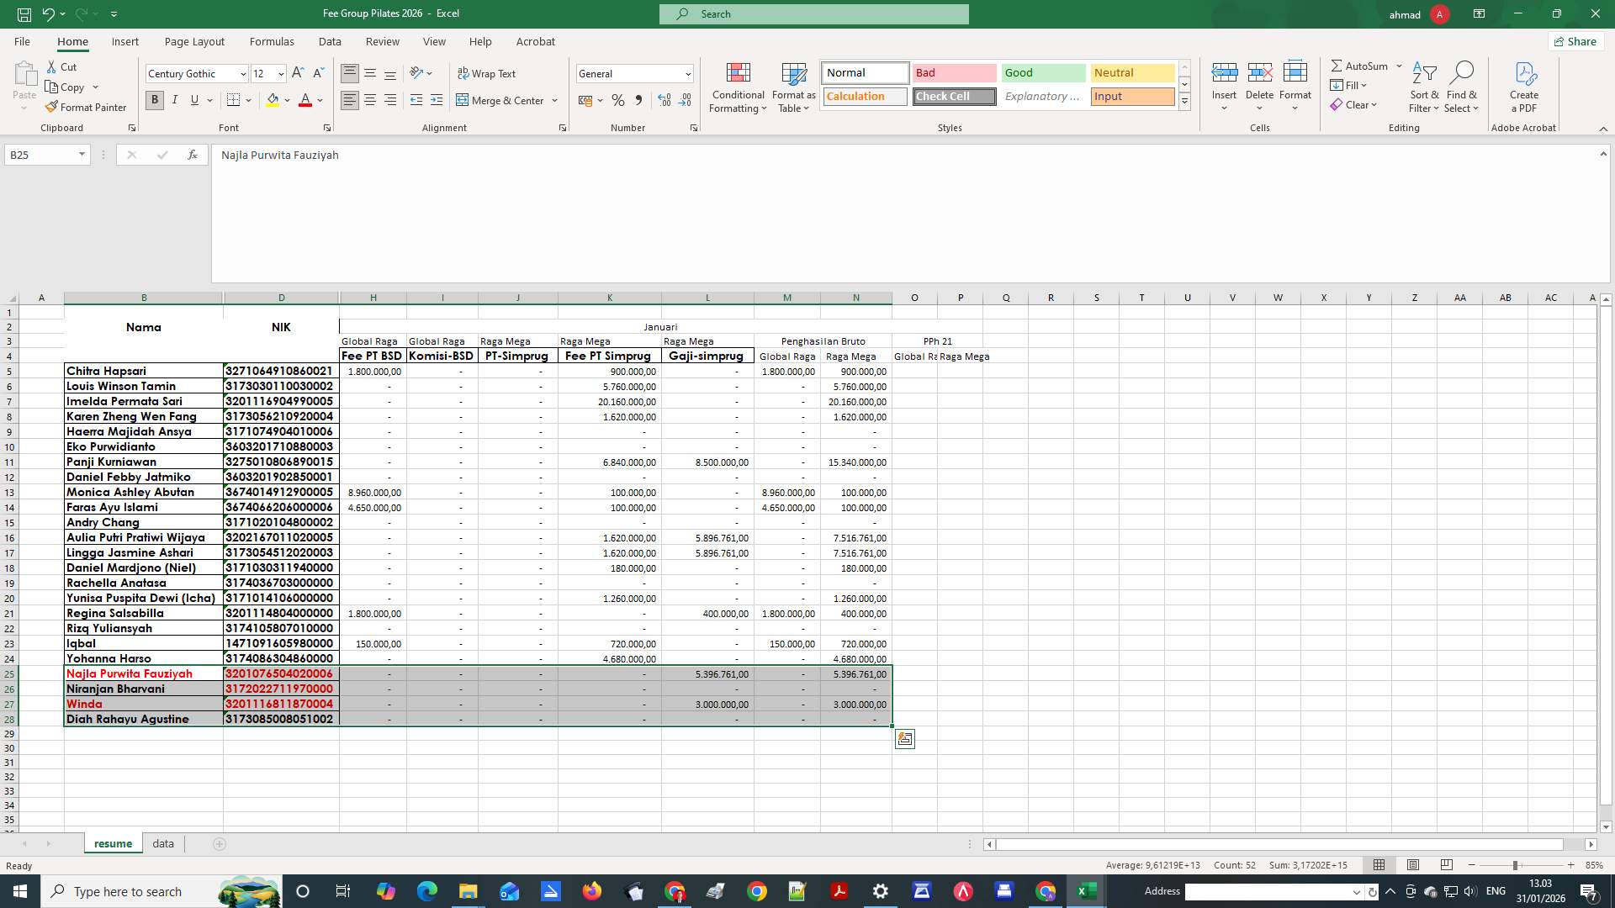Click inside the Name Box

coord(40,155)
